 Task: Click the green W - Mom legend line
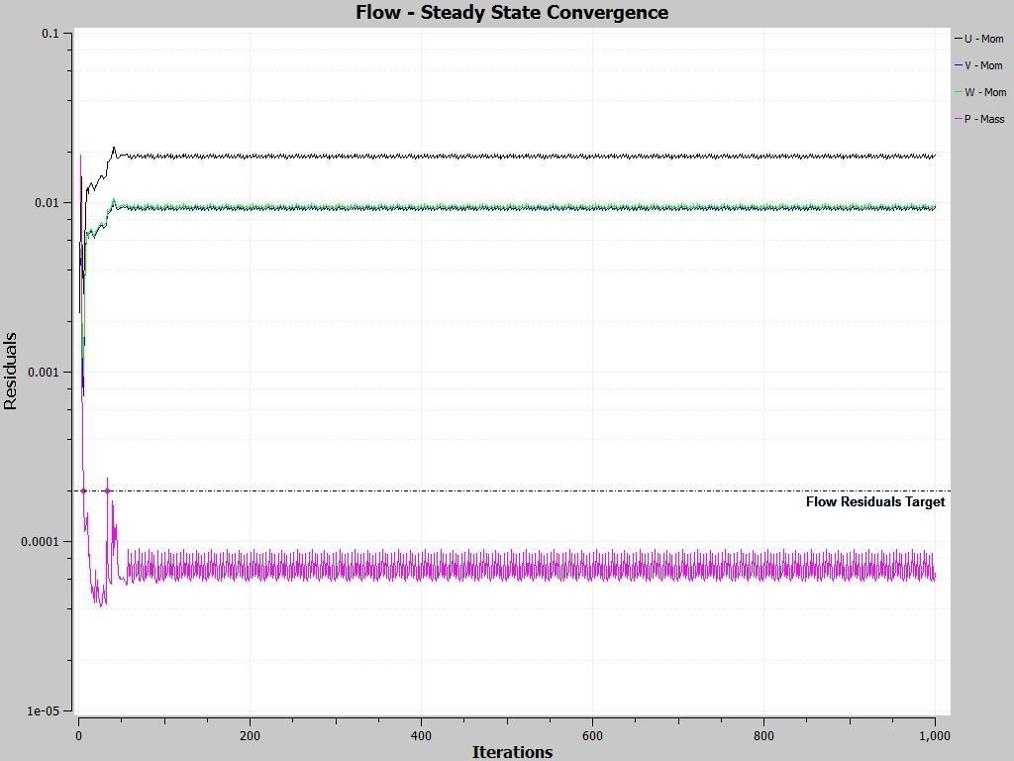click(959, 92)
